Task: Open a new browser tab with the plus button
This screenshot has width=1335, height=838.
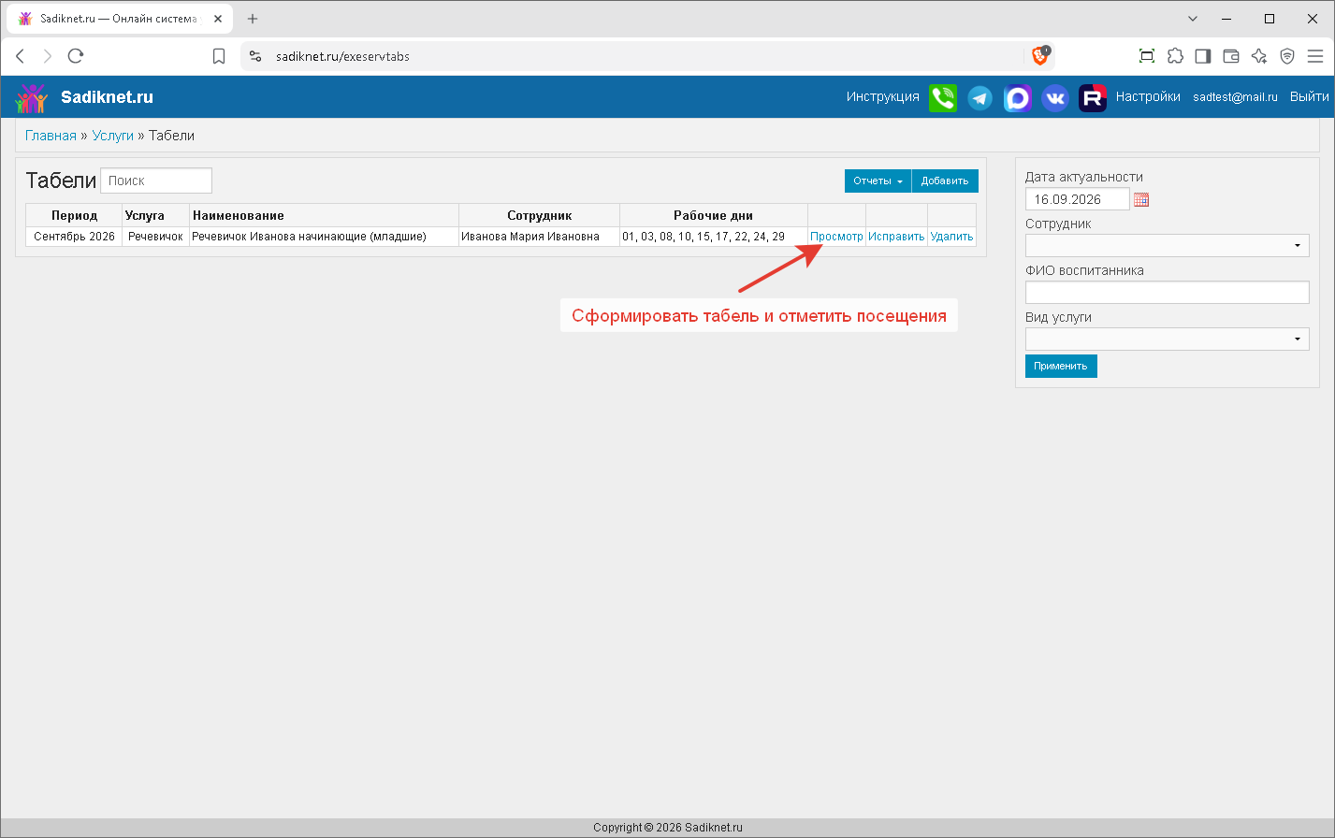Action: click(x=253, y=19)
